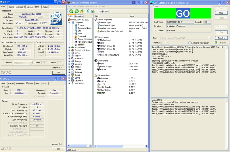This screenshot has width=230, height=152.
Task: Click the Seagate ST3250410AS temperature row
Action: click(x=121, y=55)
